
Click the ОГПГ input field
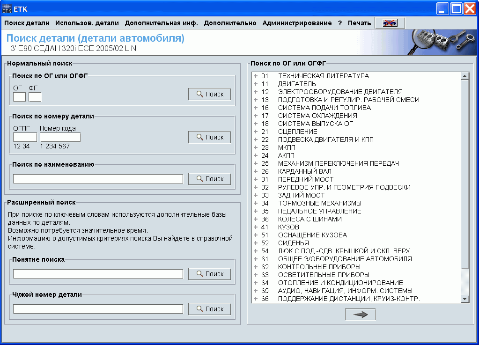pyautogui.click(x=24, y=137)
